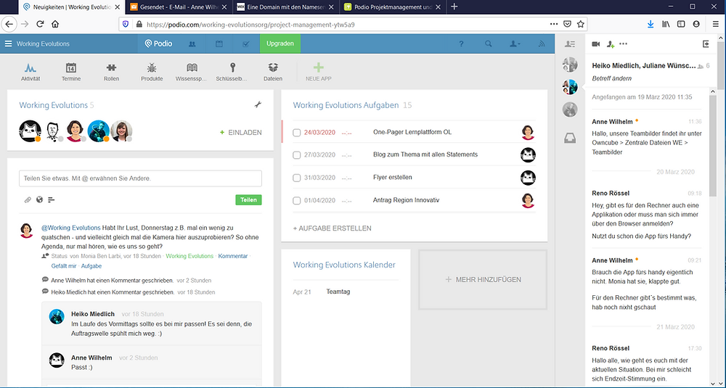This screenshot has width=726, height=388.
Task: Click Heiko Miedlich's name in the comment
Action: pos(93,314)
